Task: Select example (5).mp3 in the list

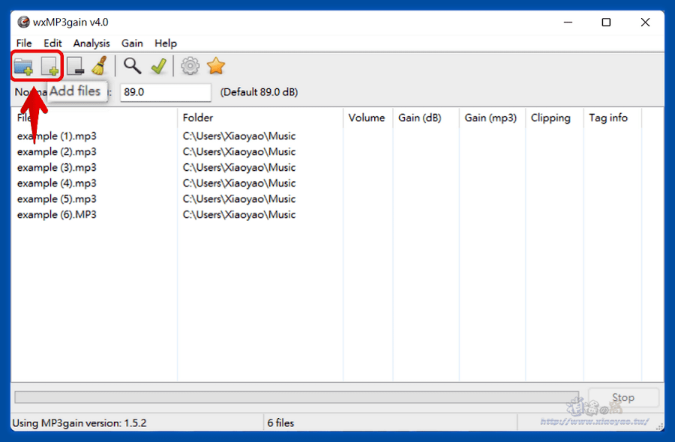Action: 57,199
